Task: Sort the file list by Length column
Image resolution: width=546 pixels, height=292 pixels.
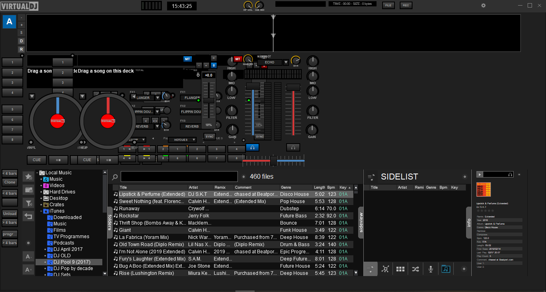Action: pos(319,187)
